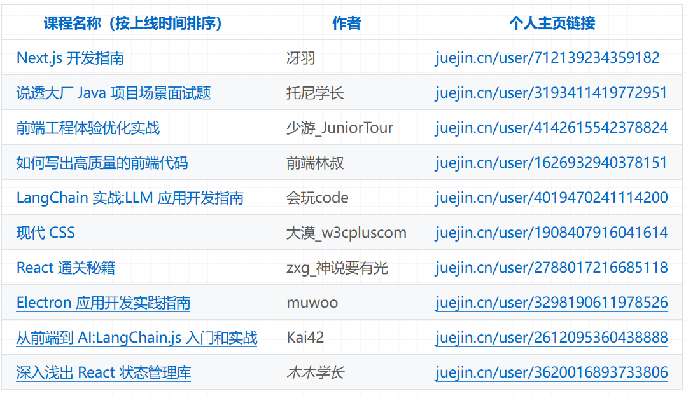The height and width of the screenshot is (396, 686).
Task: Open Electron 应用开发实践指南 course link
Action: (x=103, y=303)
